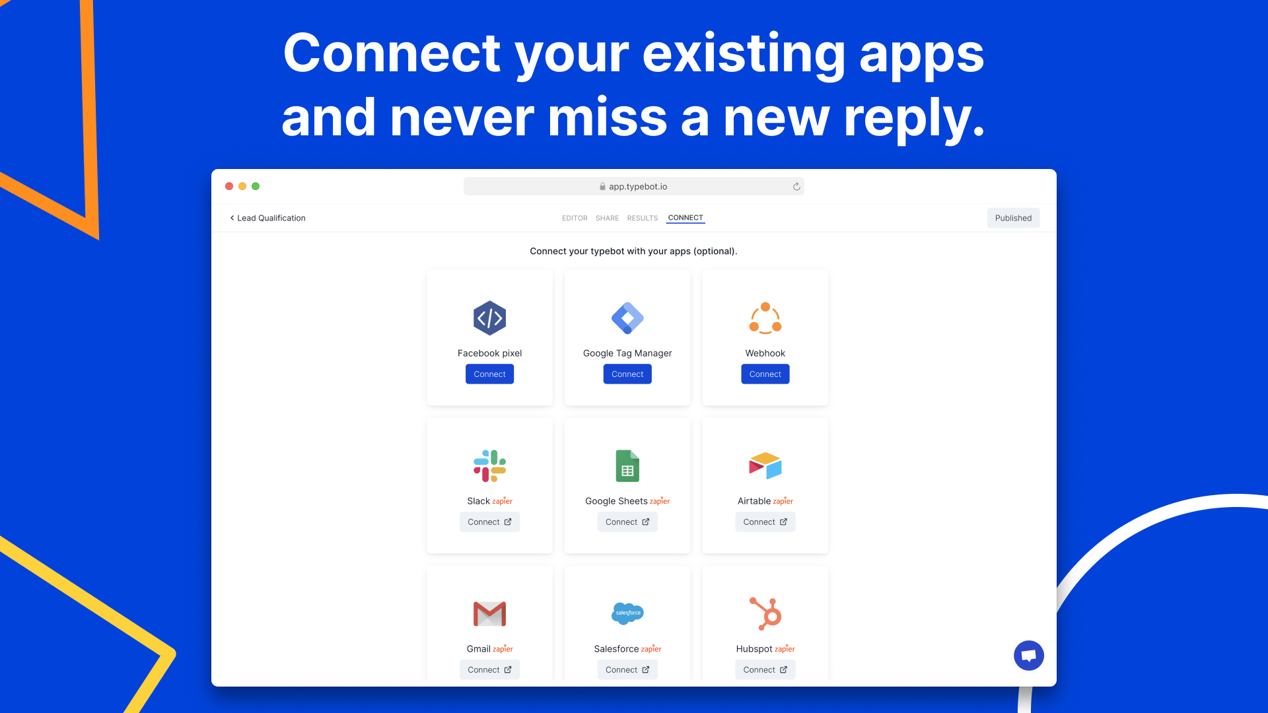Switch to the RESULTS tab
Image resolution: width=1268 pixels, height=713 pixels.
[x=643, y=218]
